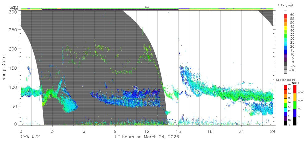
Task: Select the white top swatch above ELEV 60
Action: click(286, 12)
